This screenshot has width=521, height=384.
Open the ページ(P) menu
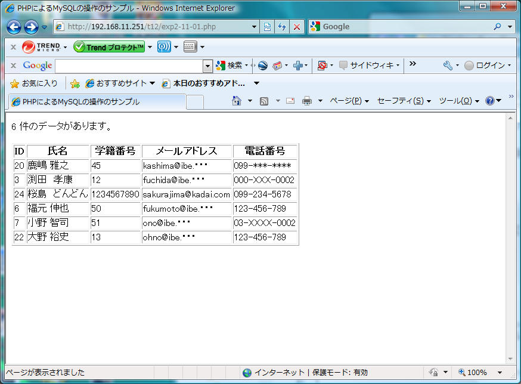tap(349, 101)
